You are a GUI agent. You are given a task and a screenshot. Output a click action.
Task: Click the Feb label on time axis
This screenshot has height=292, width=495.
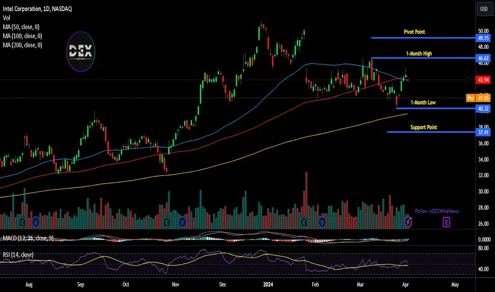tap(315, 285)
